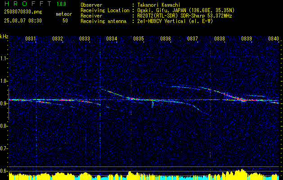Image resolution: width=283 pixels, height=180 pixels.
Task: Click the Observer label
Action: pyautogui.click(x=91, y=5)
